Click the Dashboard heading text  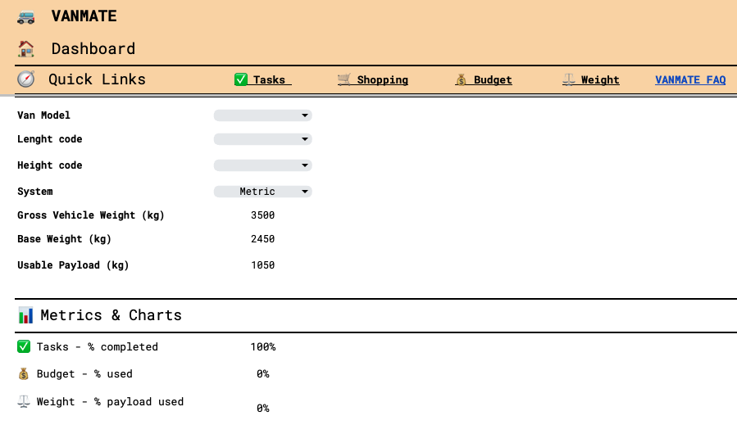(x=93, y=49)
